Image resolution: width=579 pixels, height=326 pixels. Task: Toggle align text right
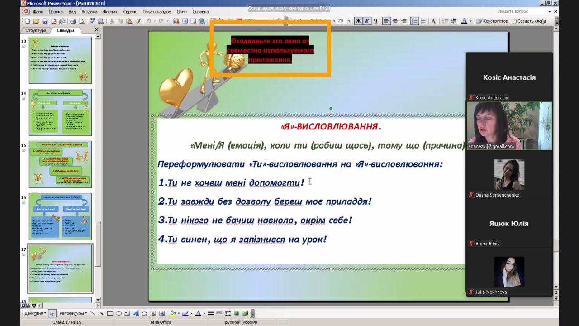pyautogui.click(x=403, y=21)
